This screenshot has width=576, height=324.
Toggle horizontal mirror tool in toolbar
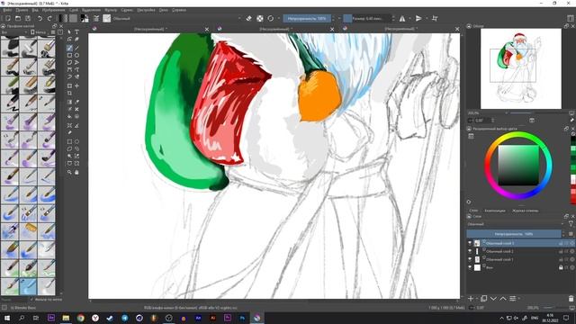tap(402, 18)
